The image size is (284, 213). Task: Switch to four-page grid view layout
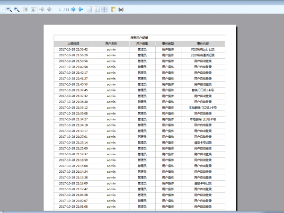(104, 9)
